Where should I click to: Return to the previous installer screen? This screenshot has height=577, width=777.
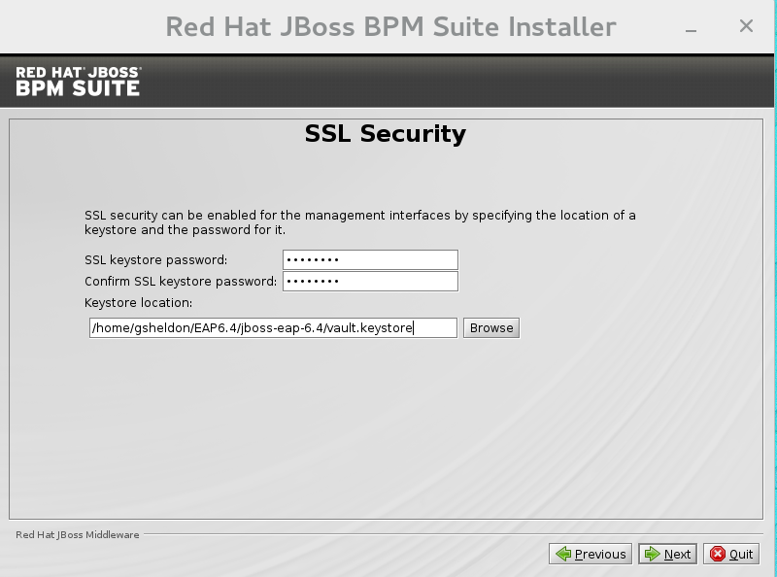click(x=591, y=554)
